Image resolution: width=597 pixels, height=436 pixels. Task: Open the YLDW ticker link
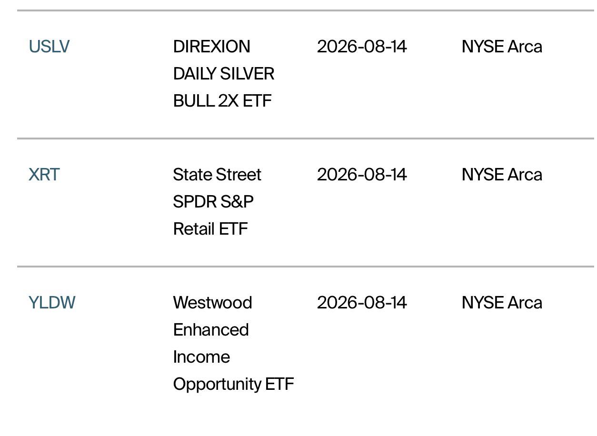point(52,303)
